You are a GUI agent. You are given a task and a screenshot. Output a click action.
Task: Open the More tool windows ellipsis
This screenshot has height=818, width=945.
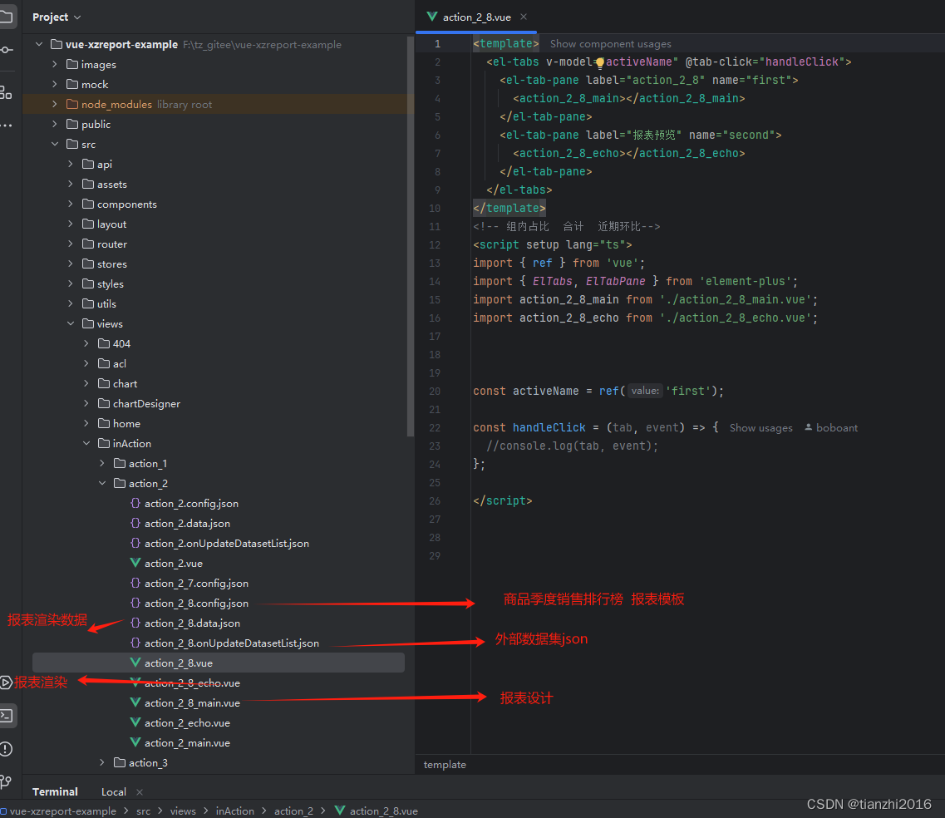6,126
